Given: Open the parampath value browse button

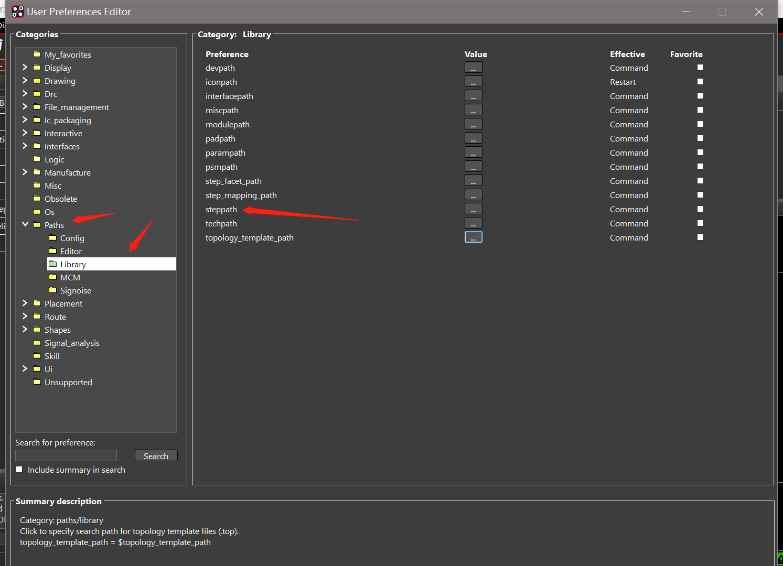Looking at the screenshot, I should click(x=473, y=153).
